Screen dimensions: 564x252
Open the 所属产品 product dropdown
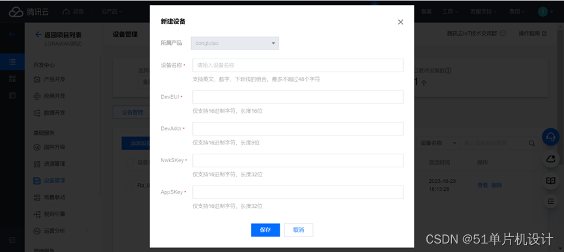235,43
